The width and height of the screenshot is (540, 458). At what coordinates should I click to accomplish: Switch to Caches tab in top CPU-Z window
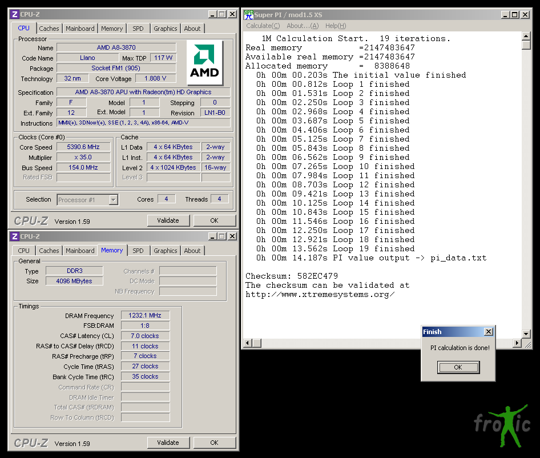49,29
